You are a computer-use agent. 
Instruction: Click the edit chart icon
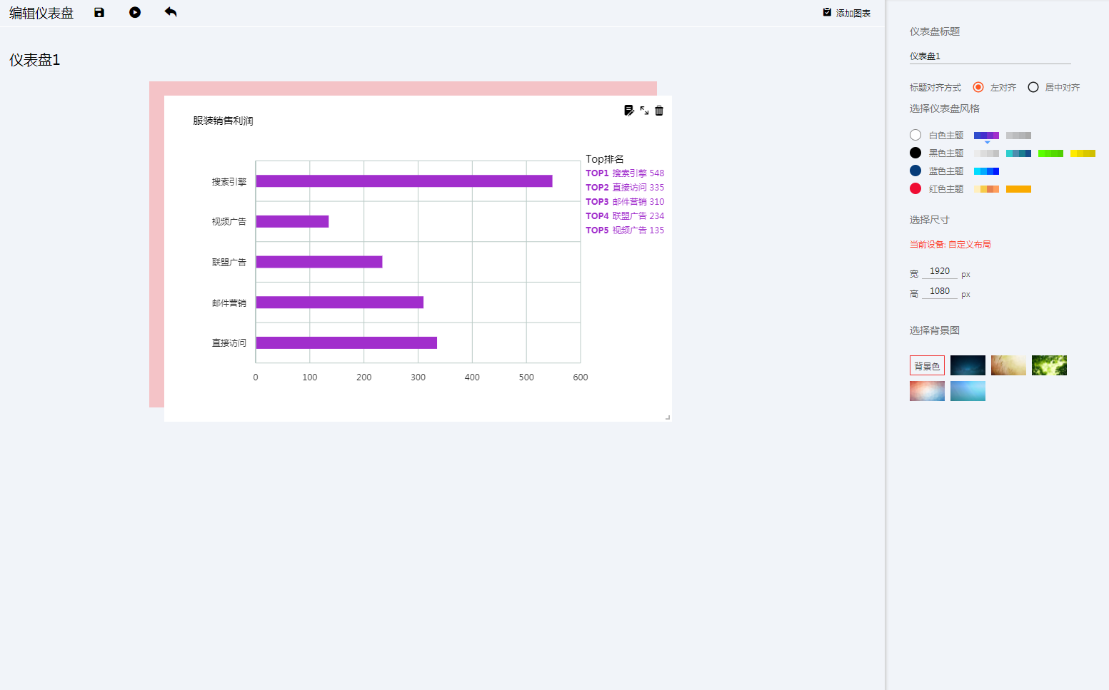628,111
